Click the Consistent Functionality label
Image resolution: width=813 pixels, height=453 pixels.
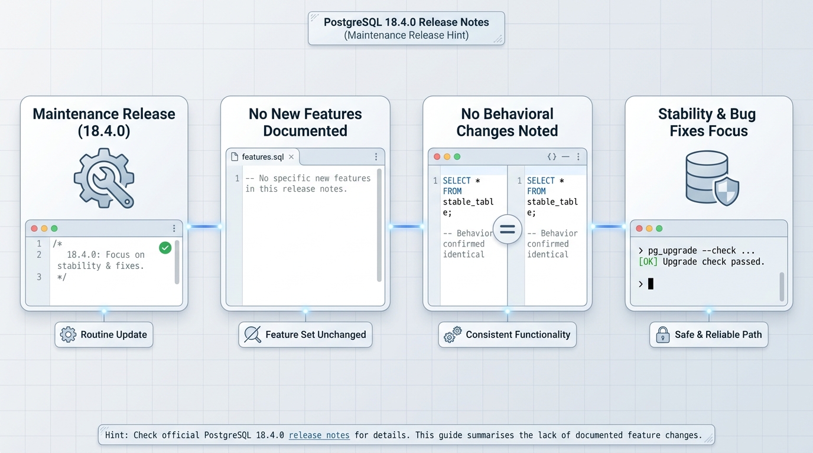tap(508, 334)
